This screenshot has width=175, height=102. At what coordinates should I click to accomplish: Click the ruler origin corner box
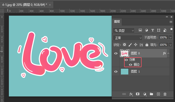coord(2,11)
